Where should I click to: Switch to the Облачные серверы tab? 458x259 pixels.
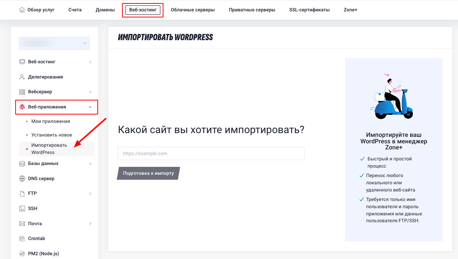click(x=193, y=10)
